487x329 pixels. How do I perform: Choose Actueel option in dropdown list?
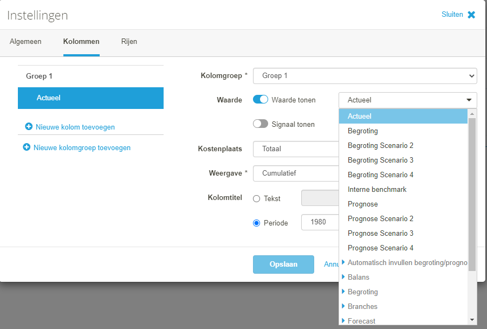point(403,116)
